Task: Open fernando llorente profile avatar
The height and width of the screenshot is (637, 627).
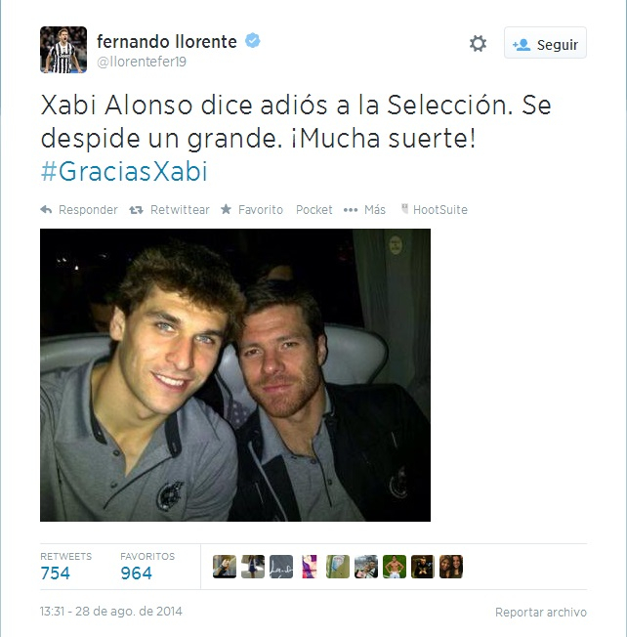Action: point(63,50)
